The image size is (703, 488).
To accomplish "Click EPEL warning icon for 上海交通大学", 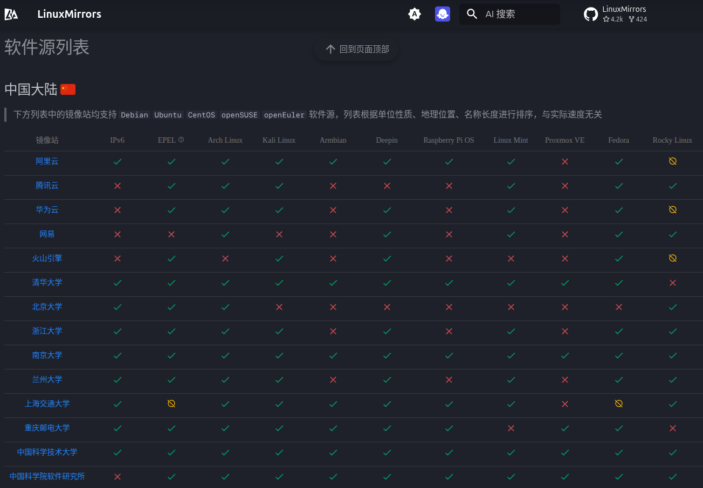I will 171,403.
